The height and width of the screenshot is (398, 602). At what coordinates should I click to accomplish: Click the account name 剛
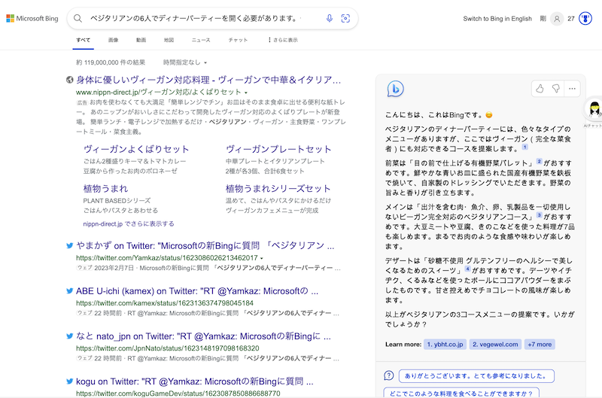[x=543, y=18]
